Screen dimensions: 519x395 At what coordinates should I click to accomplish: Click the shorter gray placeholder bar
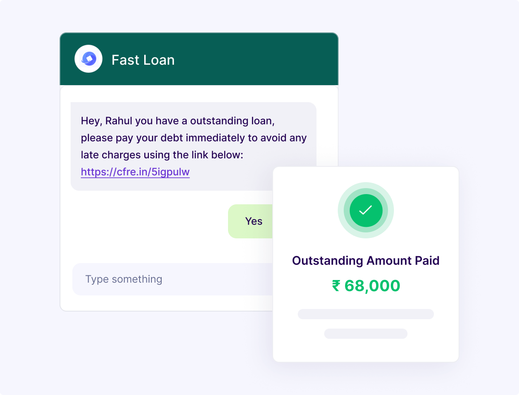[366, 334]
